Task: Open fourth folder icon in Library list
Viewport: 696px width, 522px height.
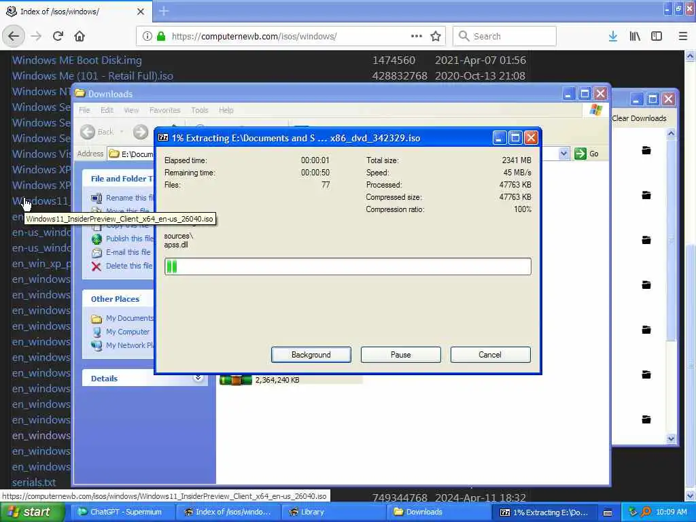Action: click(x=646, y=285)
